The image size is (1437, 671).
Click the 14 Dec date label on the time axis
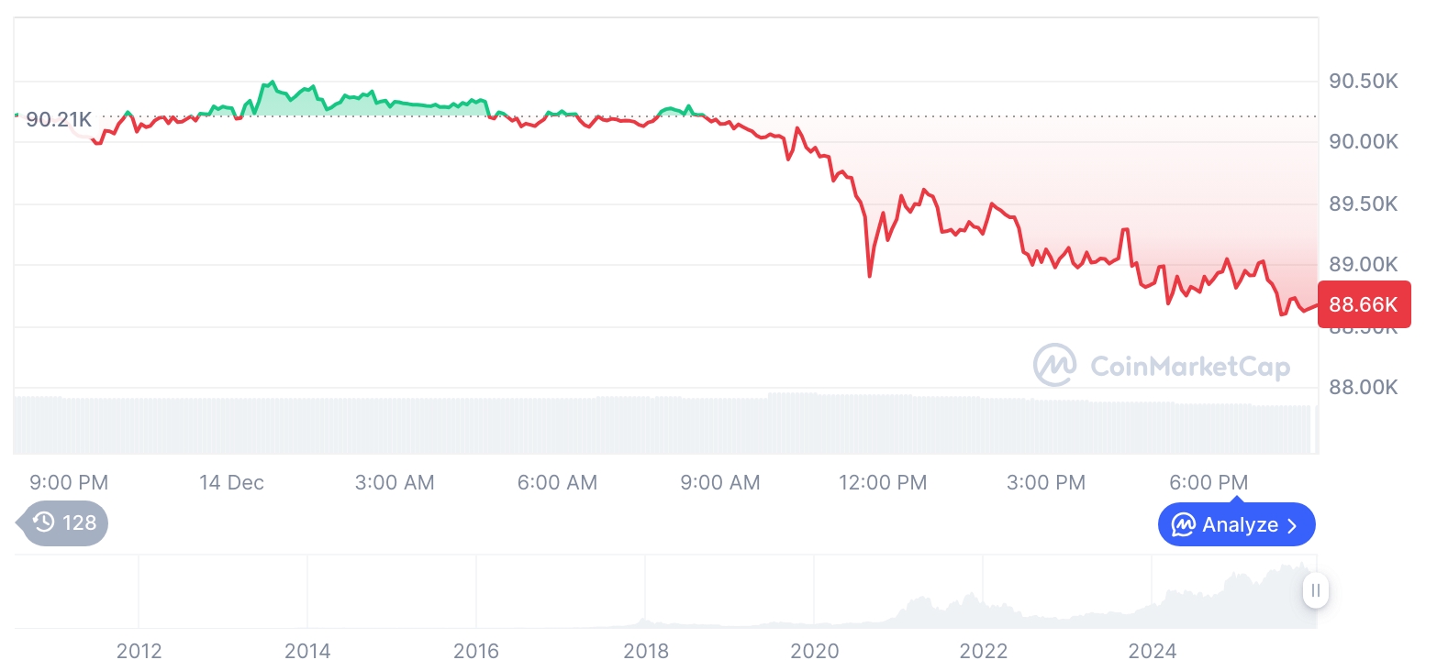tap(231, 482)
